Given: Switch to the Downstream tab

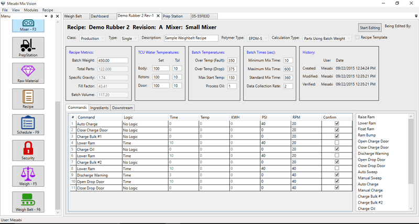Looking at the screenshot, I should tap(123, 108).
